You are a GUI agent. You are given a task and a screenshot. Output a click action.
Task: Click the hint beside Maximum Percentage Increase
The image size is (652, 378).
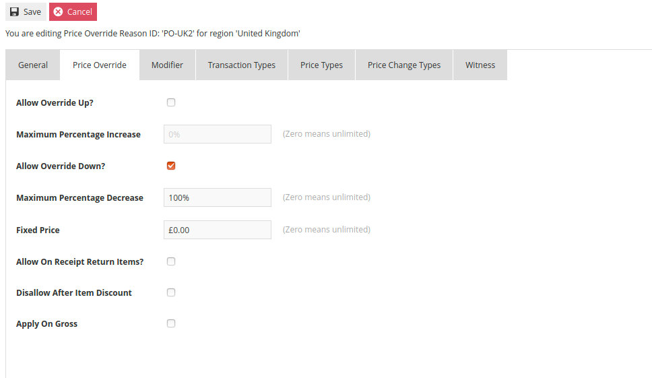pyautogui.click(x=327, y=134)
